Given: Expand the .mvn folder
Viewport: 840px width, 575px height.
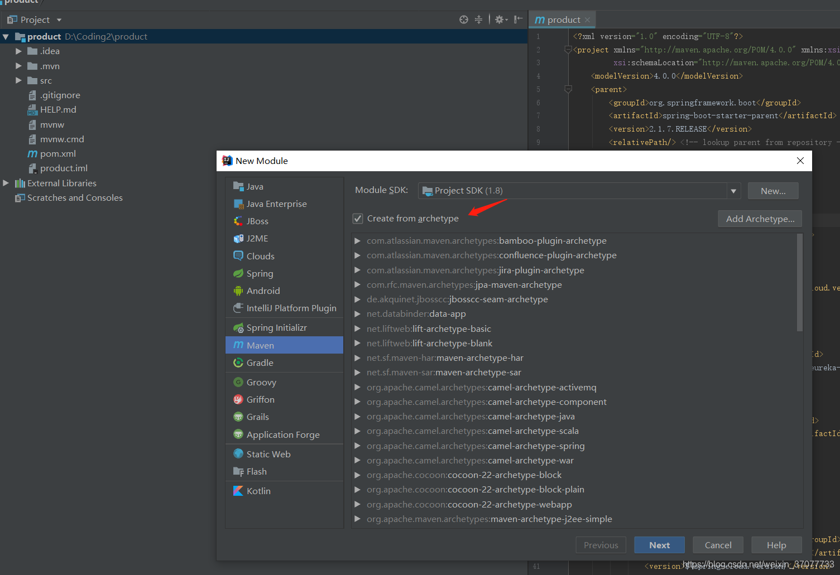Looking at the screenshot, I should click(18, 66).
